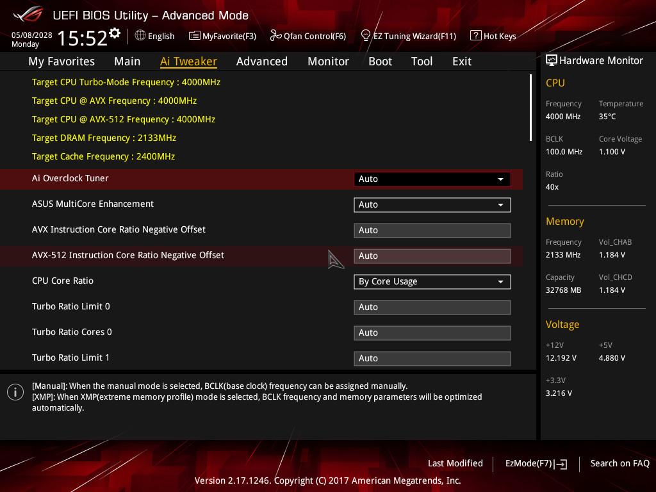Screen dimensions: 656x492
Task: Click the Qfan Control fan icon
Action: (276, 36)
